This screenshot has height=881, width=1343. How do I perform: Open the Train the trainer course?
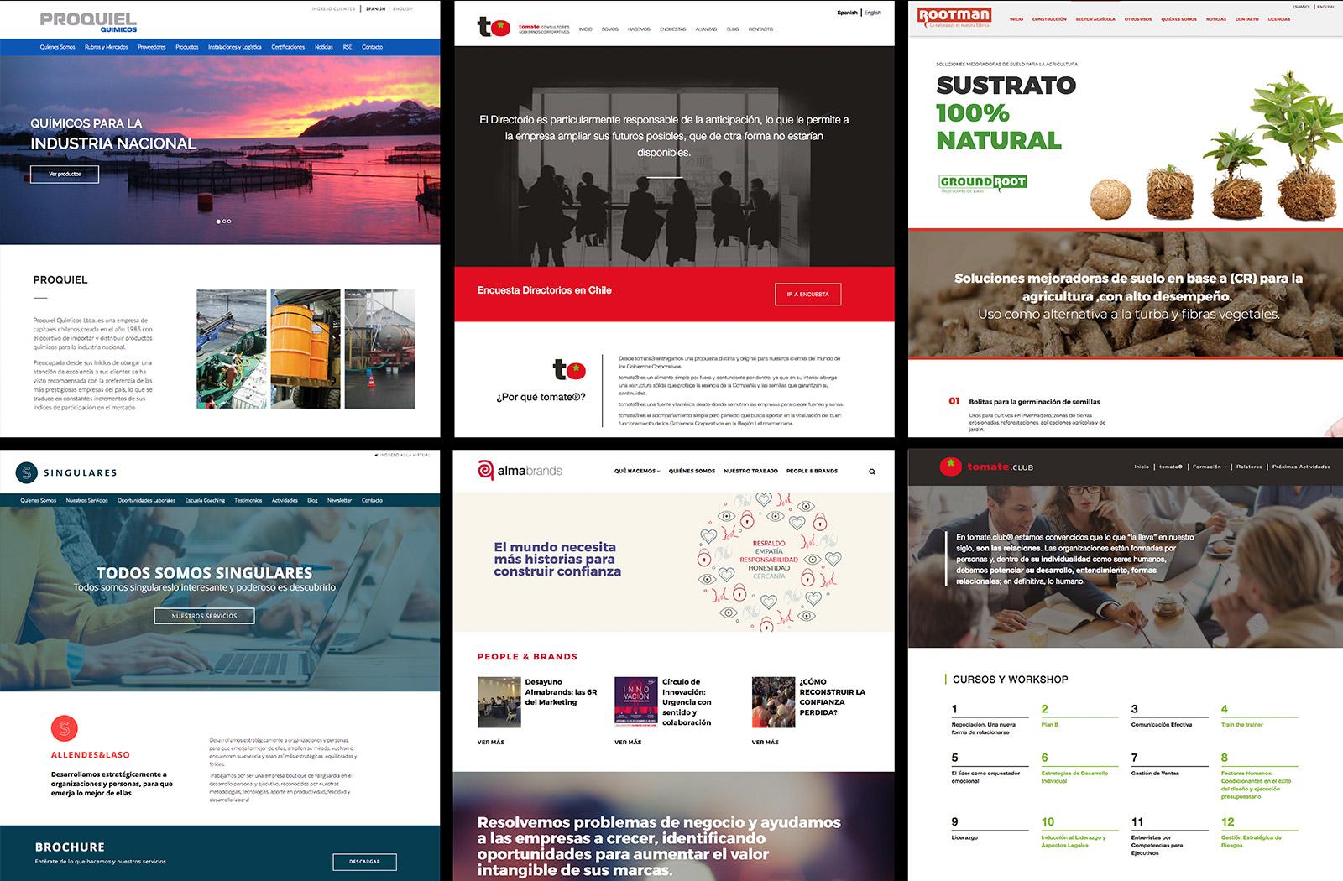(1242, 725)
